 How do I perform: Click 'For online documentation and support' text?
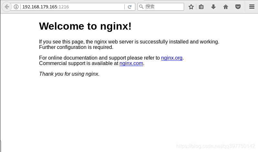tap(82, 58)
